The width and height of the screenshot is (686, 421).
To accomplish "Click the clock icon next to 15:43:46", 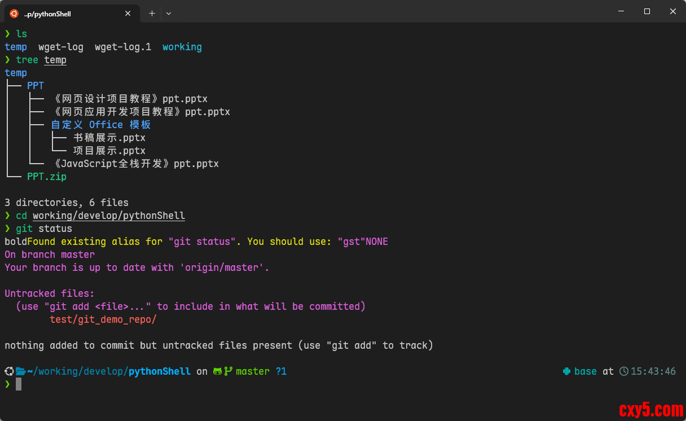I will pyautogui.click(x=623, y=371).
